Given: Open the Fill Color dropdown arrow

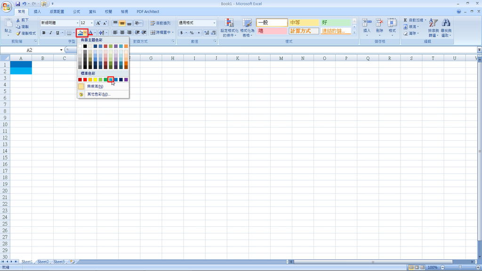Looking at the screenshot, I should [x=85, y=32].
